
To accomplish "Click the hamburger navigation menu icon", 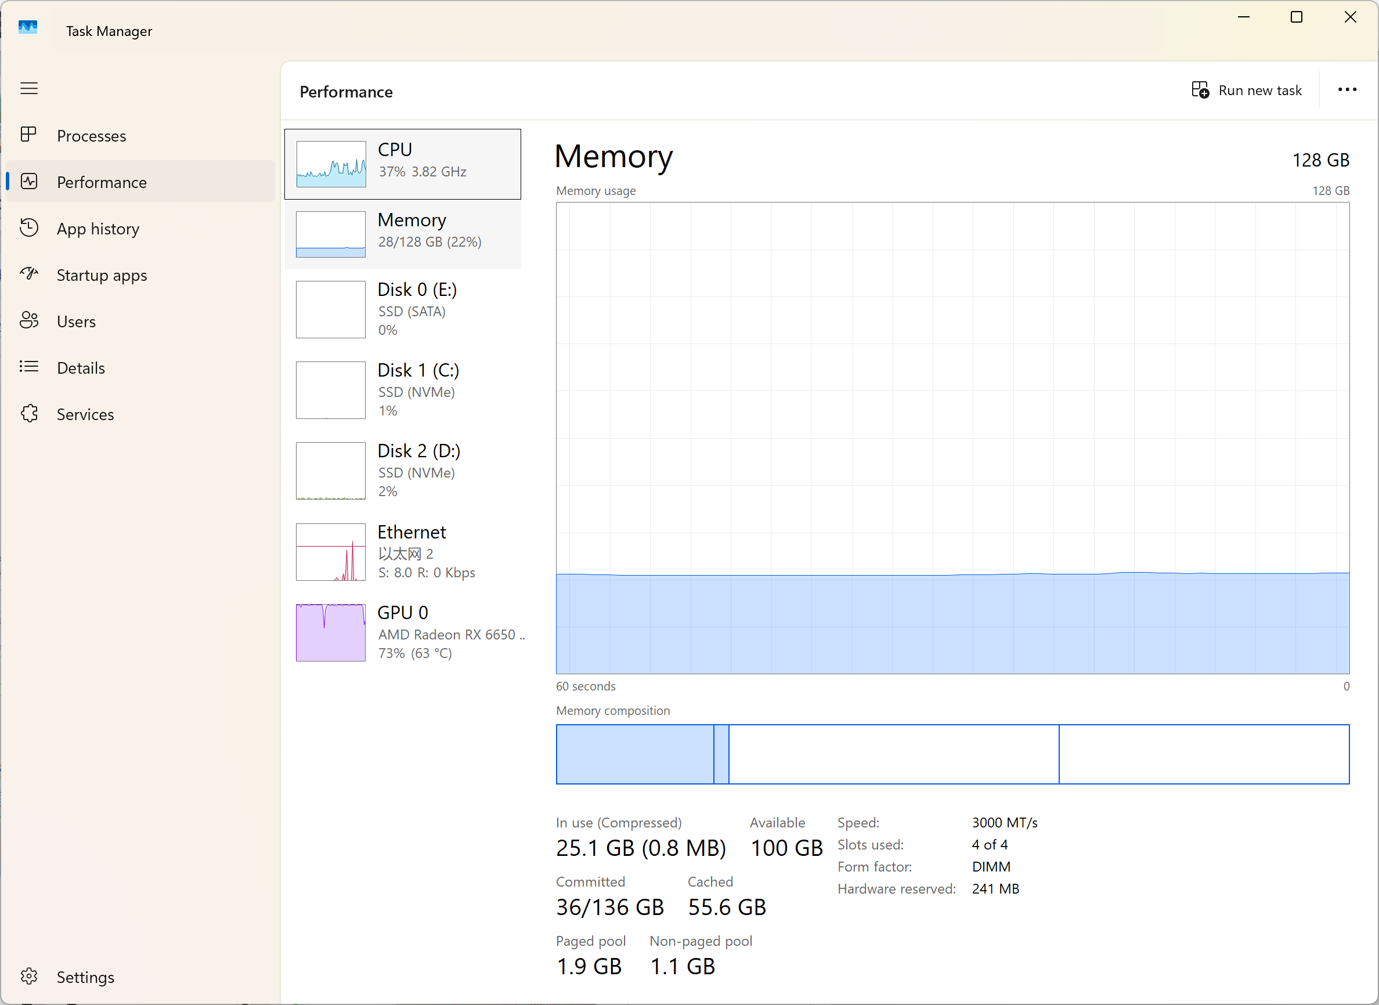I will tap(28, 89).
